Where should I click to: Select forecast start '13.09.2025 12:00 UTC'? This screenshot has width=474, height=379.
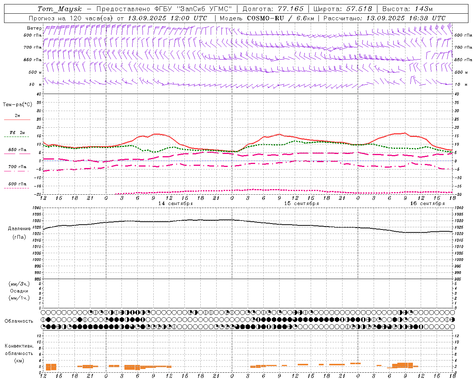click(167, 18)
